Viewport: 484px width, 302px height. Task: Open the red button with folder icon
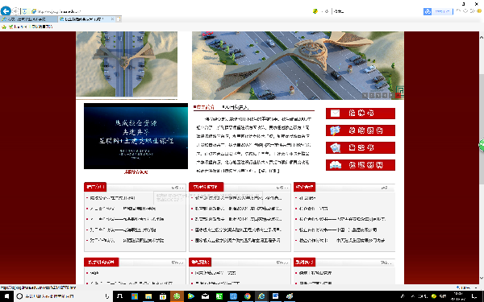point(361,130)
